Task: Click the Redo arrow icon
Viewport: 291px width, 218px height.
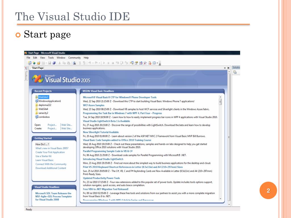Action: (96, 63)
